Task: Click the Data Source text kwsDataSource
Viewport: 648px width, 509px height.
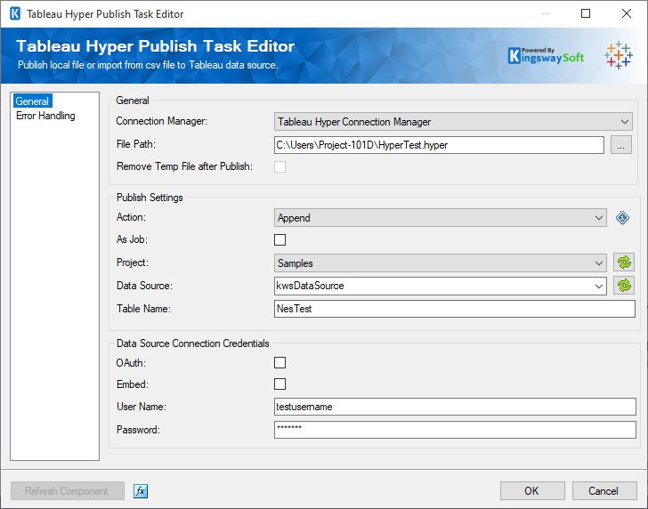Action: tap(310, 286)
